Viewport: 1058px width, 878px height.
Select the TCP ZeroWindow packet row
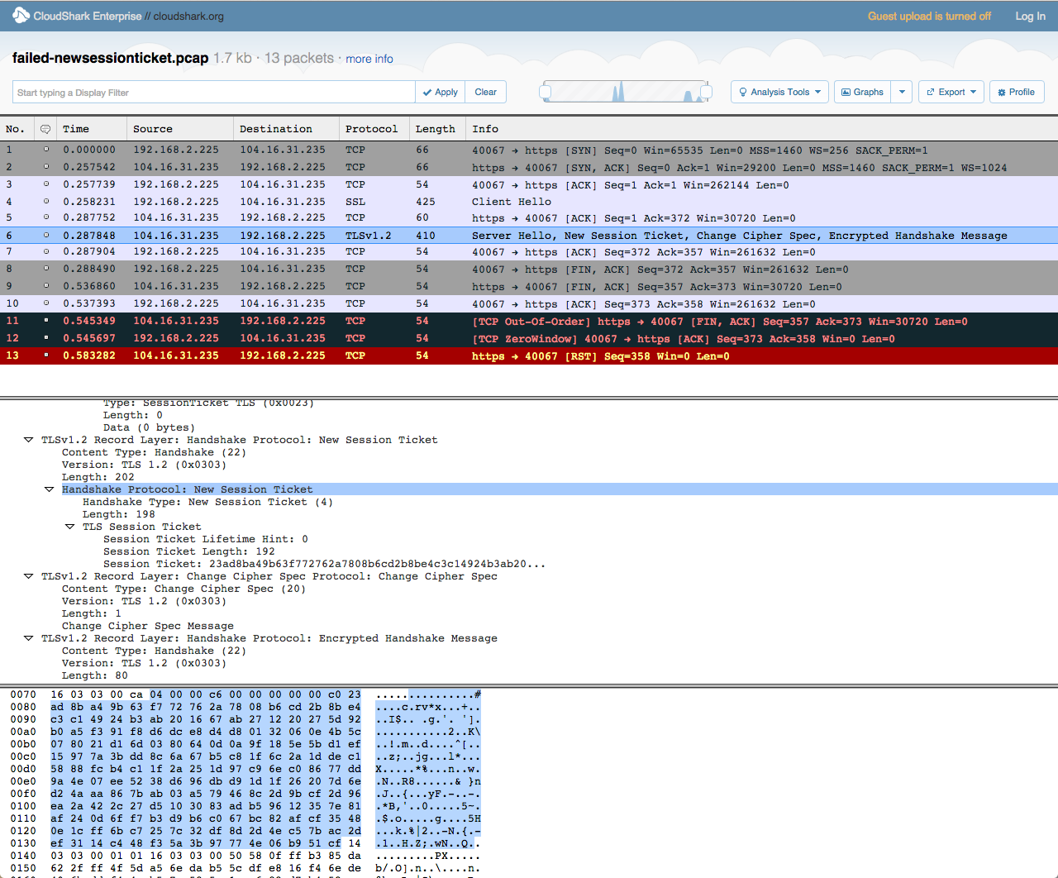click(x=529, y=338)
